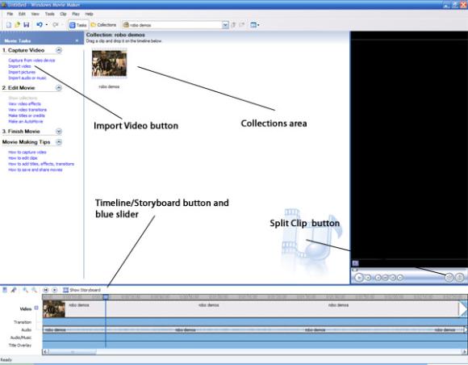This screenshot has width=468, height=365.
Task: Save the project with the floppy disk icon
Action: 27,25
